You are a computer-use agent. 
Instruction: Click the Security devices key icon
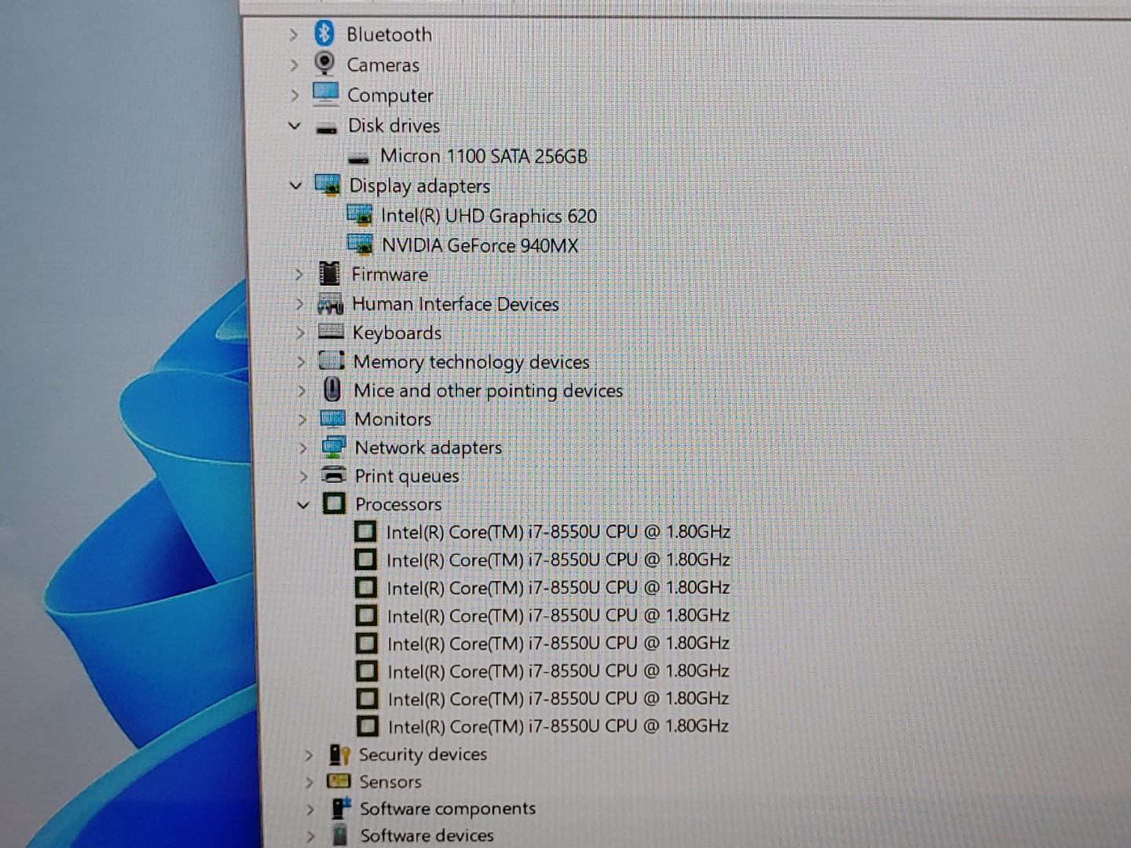[339, 755]
